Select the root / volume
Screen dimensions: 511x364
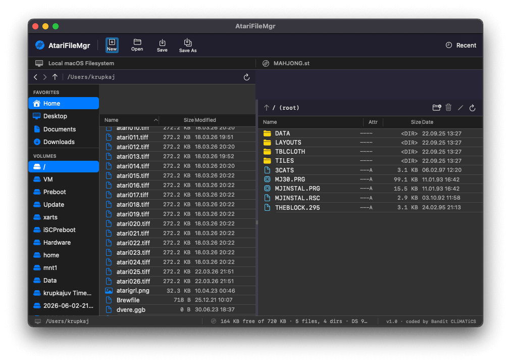coord(64,167)
